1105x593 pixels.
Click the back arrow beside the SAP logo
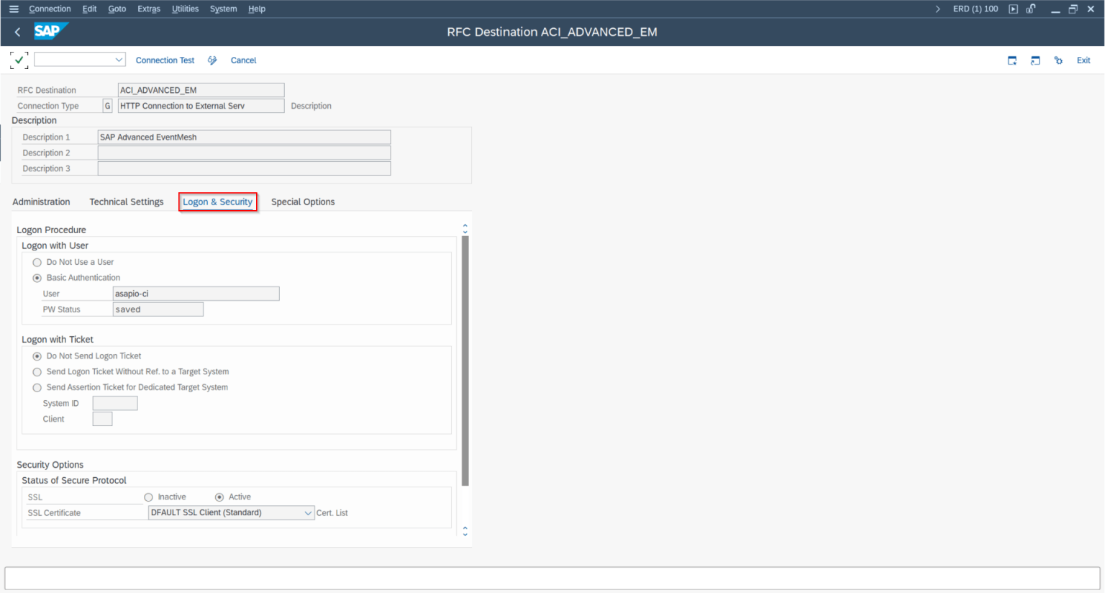[17, 32]
